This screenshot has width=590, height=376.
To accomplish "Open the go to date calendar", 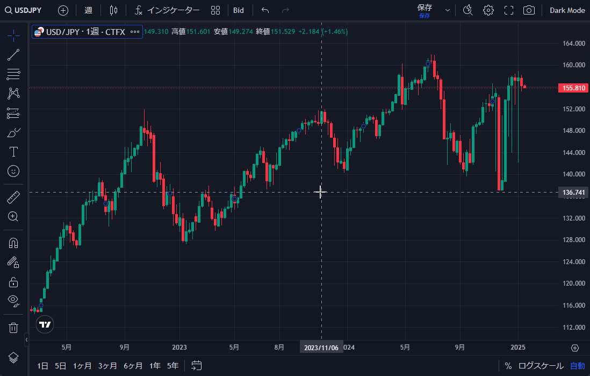I will tap(197, 365).
